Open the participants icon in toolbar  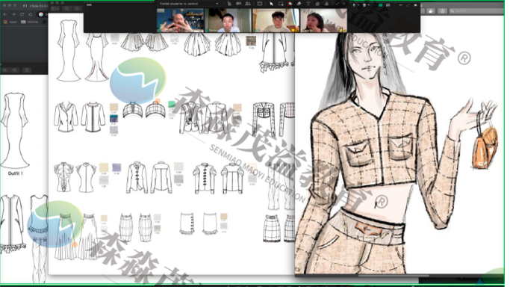[x=248, y=4]
